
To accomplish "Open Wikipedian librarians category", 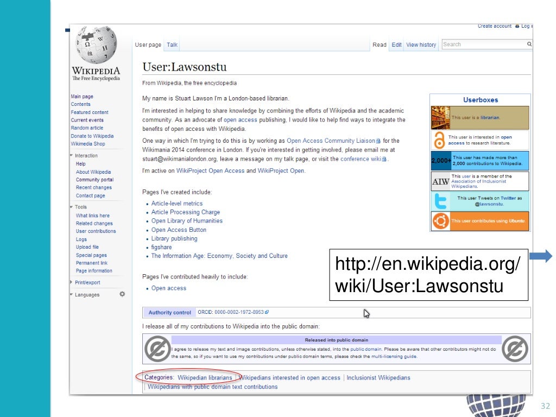I will point(205,378).
